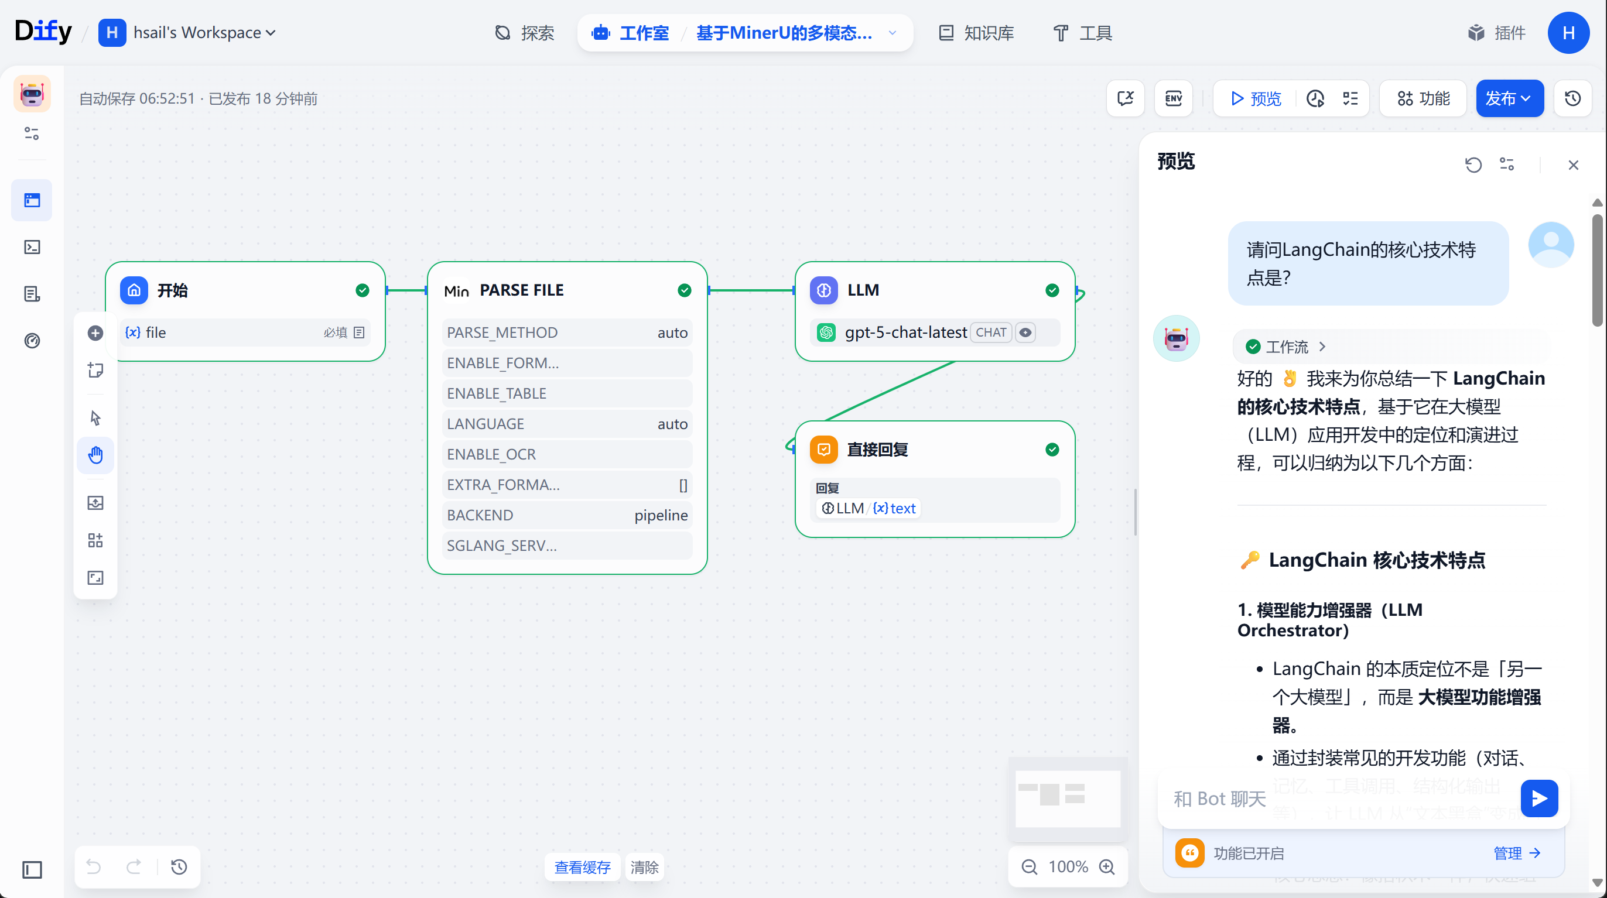Image resolution: width=1607 pixels, height=898 pixels.
Task: Add a note with sticky-note icon
Action: (x=95, y=370)
